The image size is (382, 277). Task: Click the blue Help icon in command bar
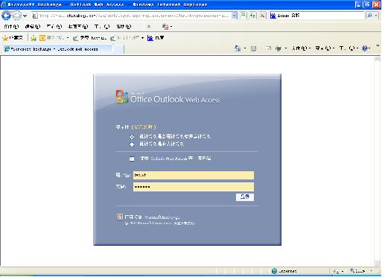tap(365, 48)
